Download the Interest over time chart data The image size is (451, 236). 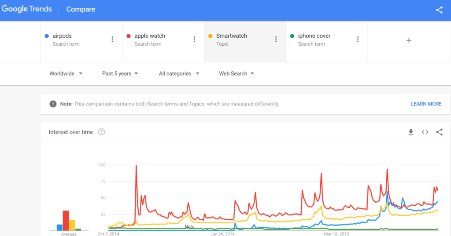tap(411, 132)
